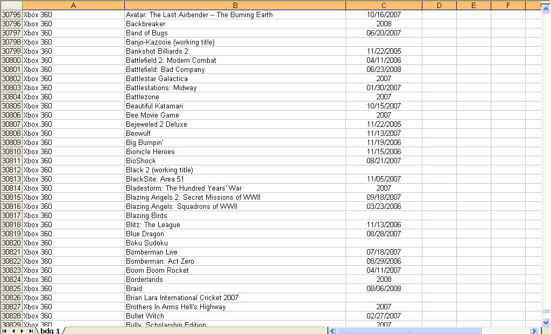The image size is (551, 334).
Task: Select column D header
Action: tap(439, 5)
